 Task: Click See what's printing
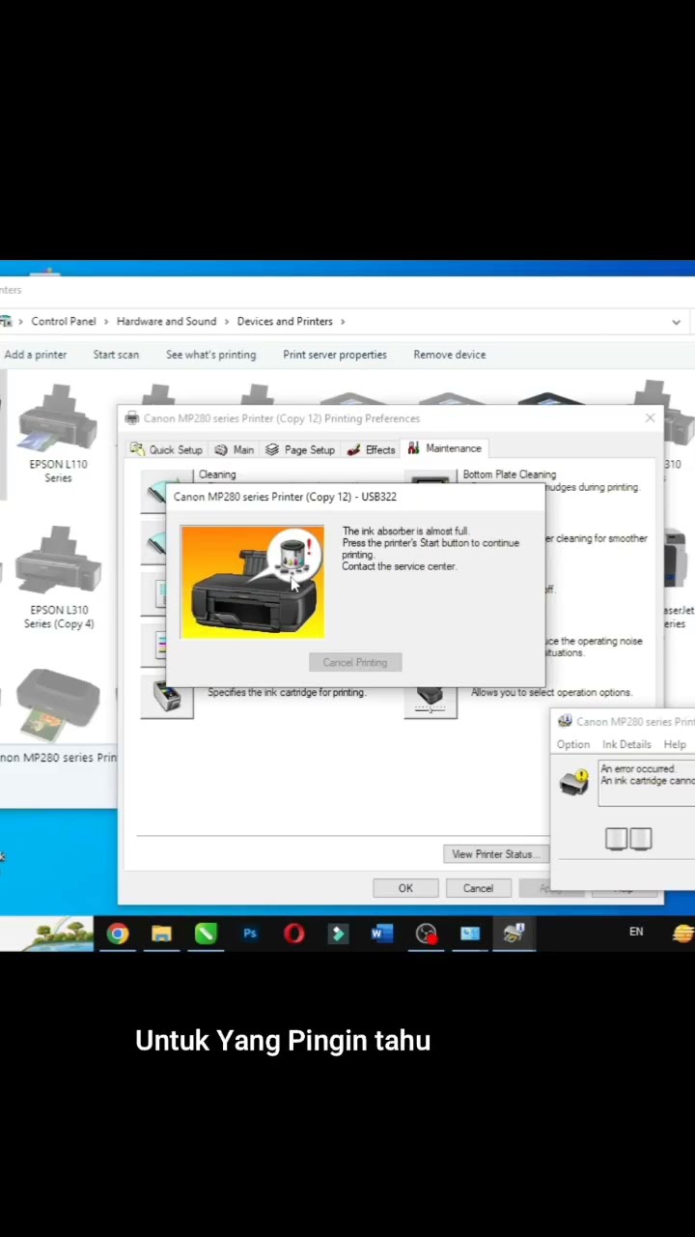coord(210,355)
